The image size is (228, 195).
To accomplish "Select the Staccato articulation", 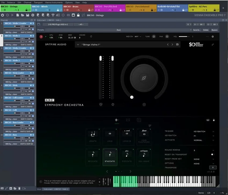I will (x=110, y=157).
